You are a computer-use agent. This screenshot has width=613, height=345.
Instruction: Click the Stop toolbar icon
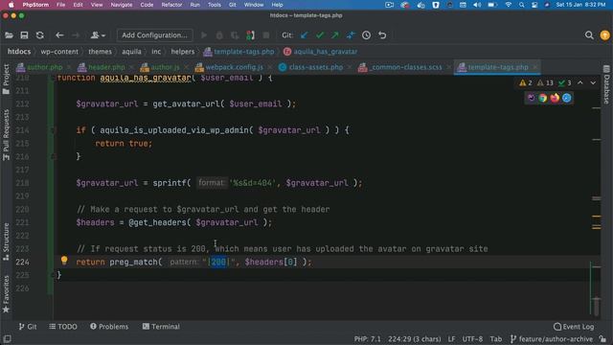point(266,35)
